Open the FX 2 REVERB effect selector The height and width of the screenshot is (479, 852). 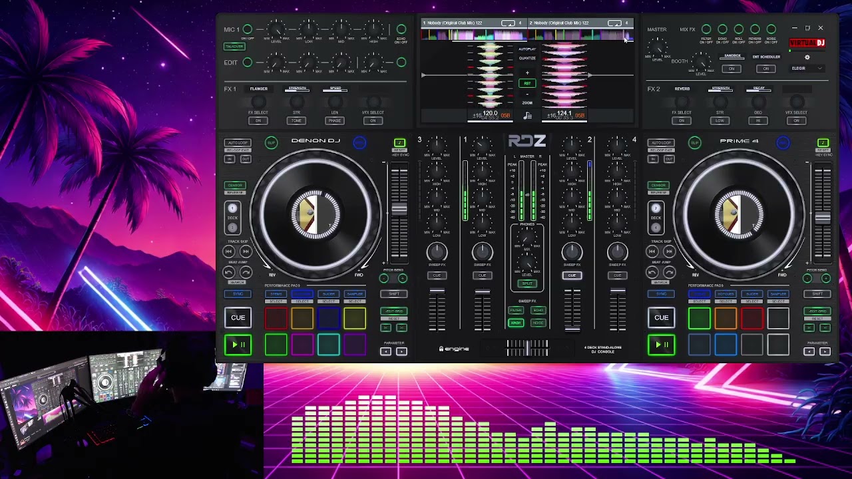pos(682,89)
